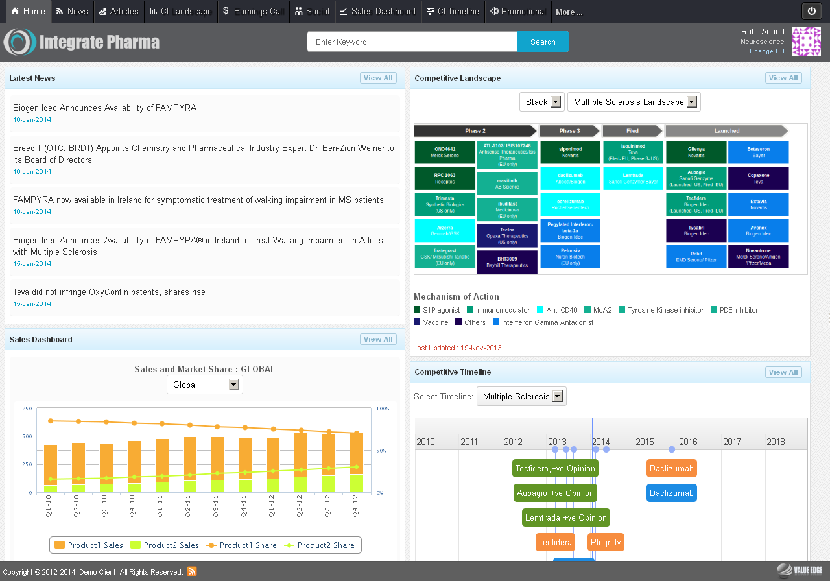This screenshot has width=830, height=581.
Task: Click the Phase 2 column header
Action: [475, 131]
